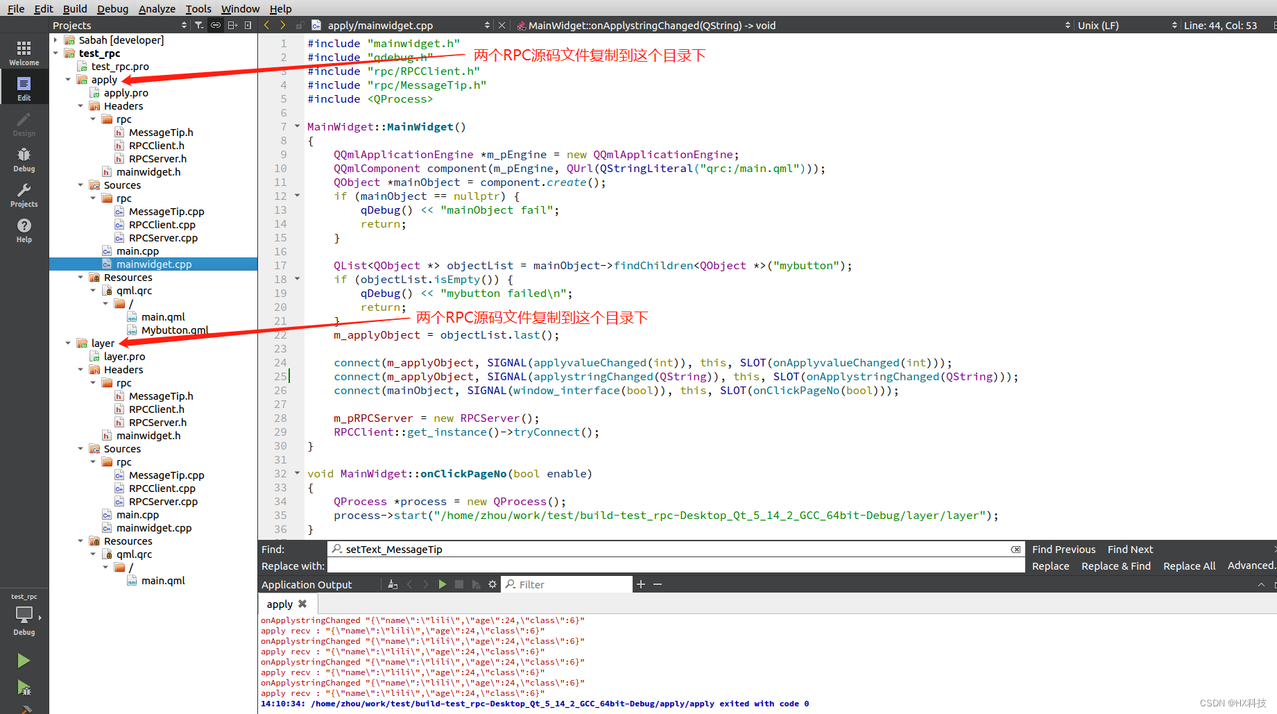Click Line: 44, Col: 53 indicator
Viewport: 1277px width, 714px height.
(1220, 25)
